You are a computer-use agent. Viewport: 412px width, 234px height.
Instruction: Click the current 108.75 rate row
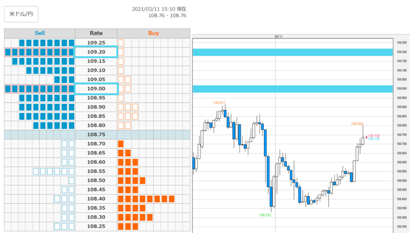click(97, 135)
